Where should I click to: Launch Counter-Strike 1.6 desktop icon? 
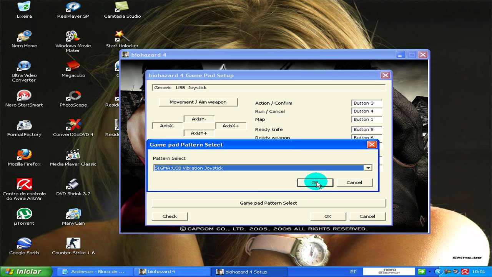(73, 247)
